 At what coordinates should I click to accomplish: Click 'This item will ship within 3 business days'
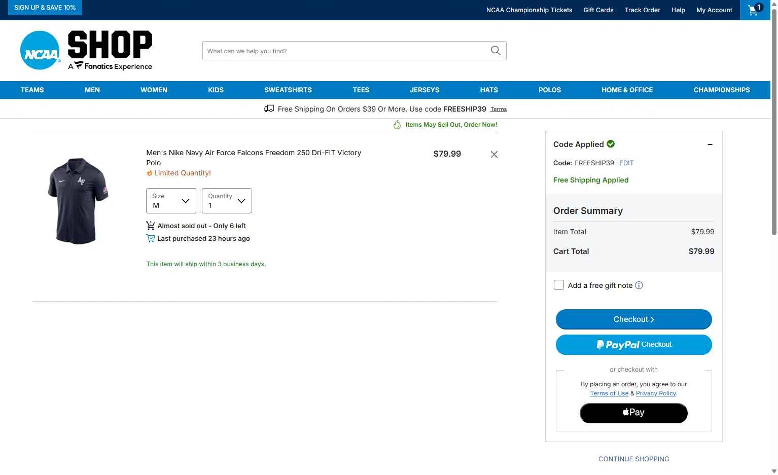pyautogui.click(x=206, y=264)
